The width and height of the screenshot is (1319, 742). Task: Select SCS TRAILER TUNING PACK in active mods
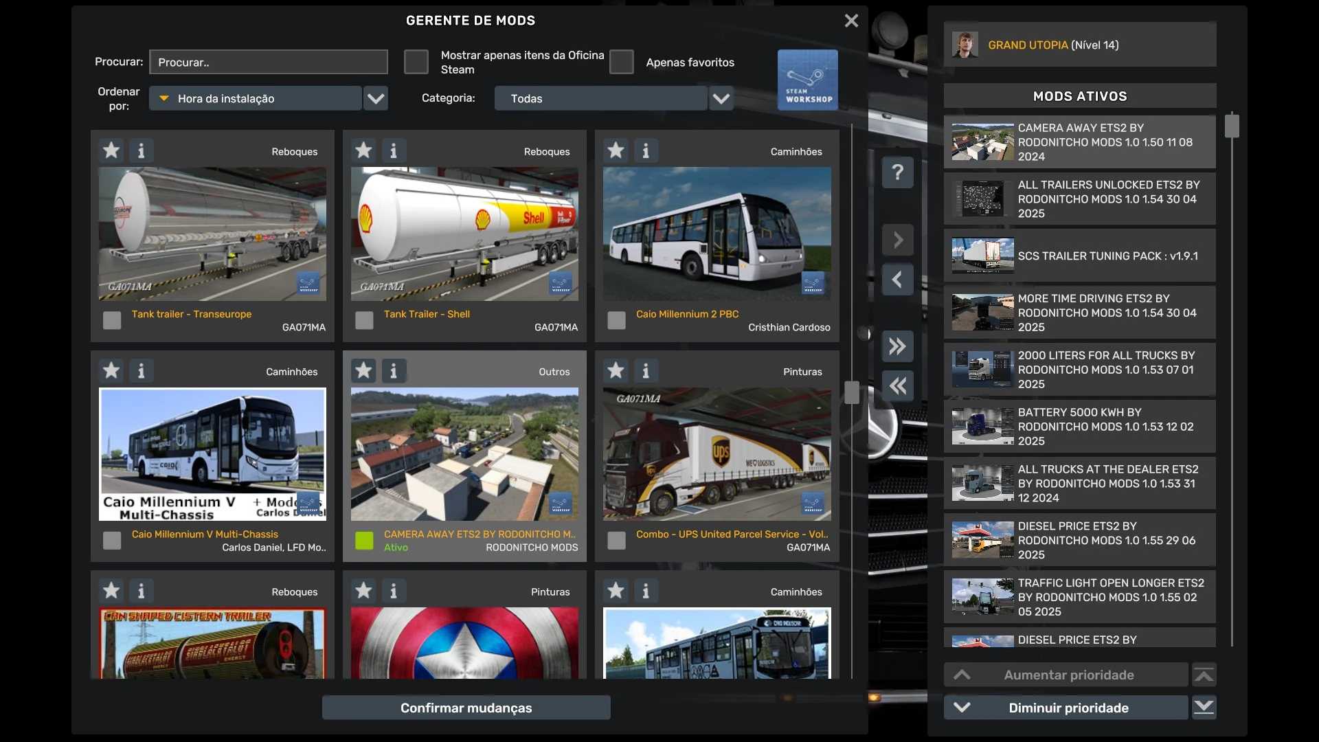[1079, 256]
